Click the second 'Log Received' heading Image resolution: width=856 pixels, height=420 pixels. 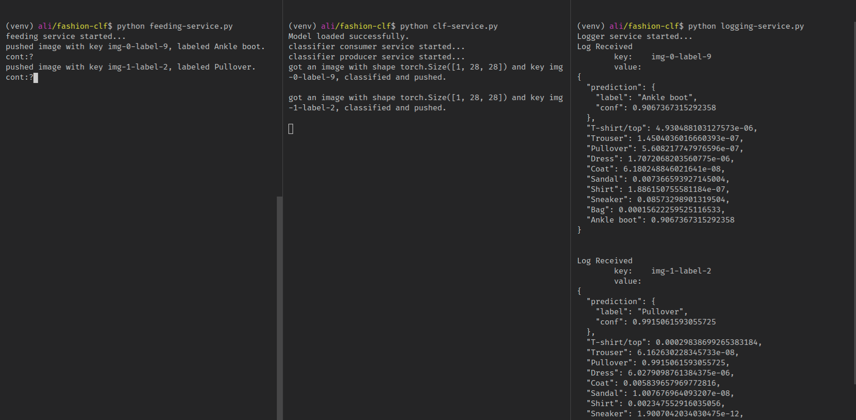point(605,261)
